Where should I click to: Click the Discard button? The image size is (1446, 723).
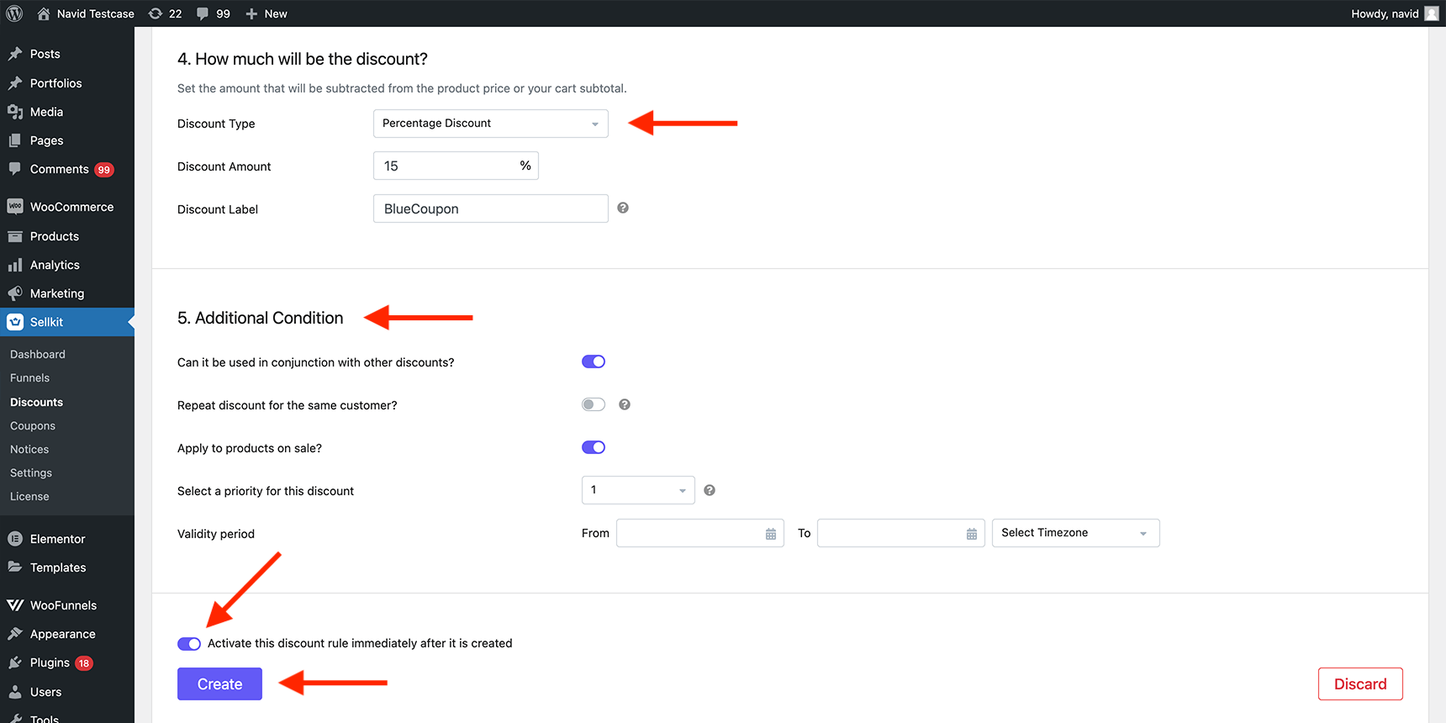click(x=1360, y=684)
